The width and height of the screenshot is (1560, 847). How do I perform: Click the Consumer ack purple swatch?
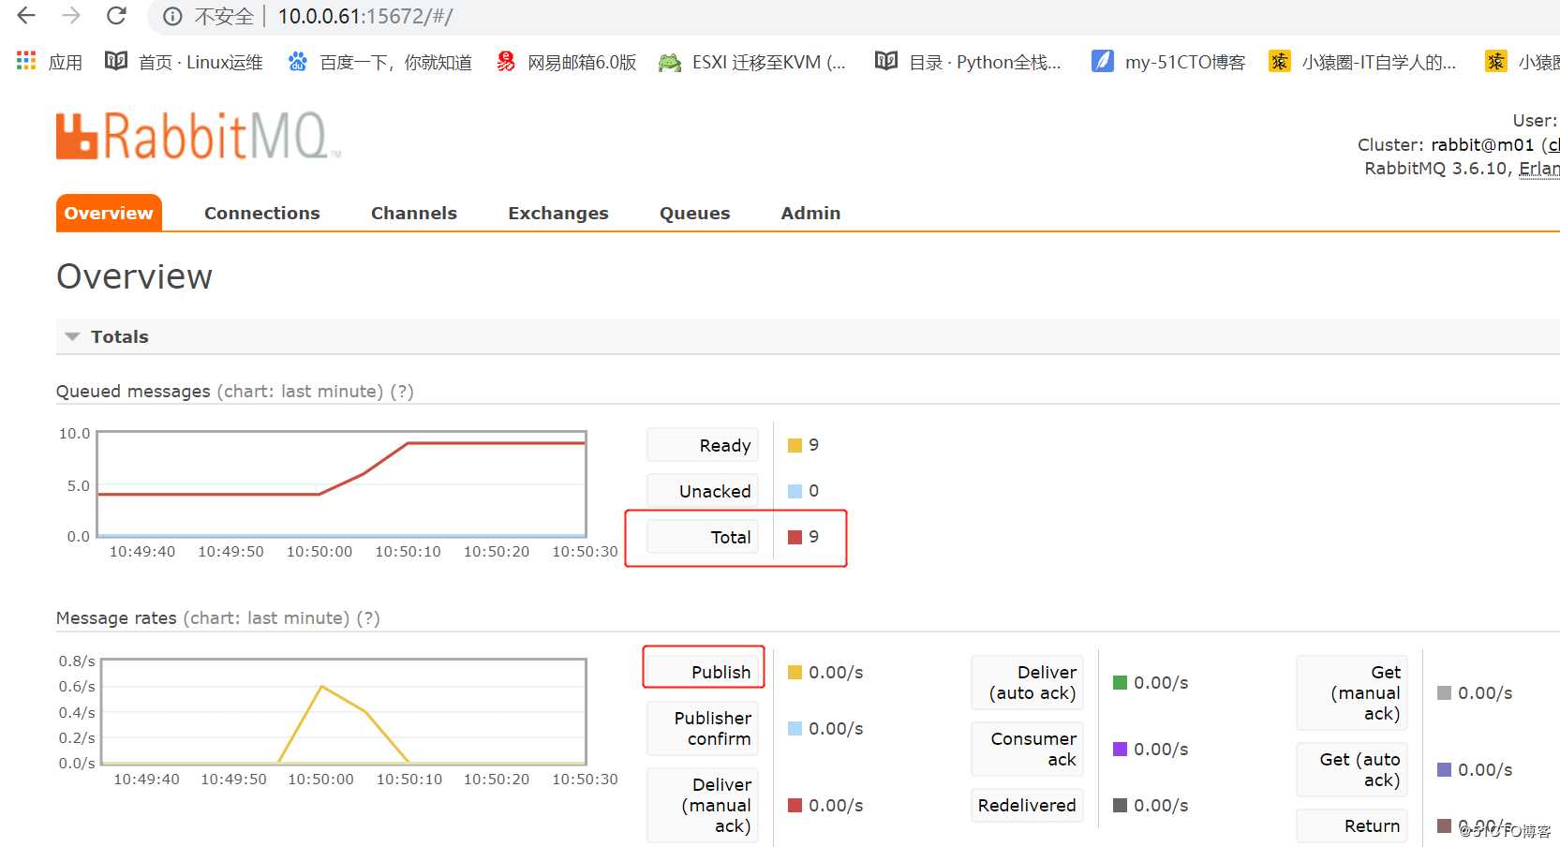(1120, 749)
